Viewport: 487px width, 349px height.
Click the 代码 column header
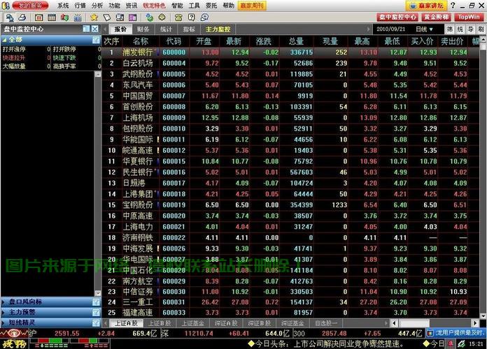[174, 41]
